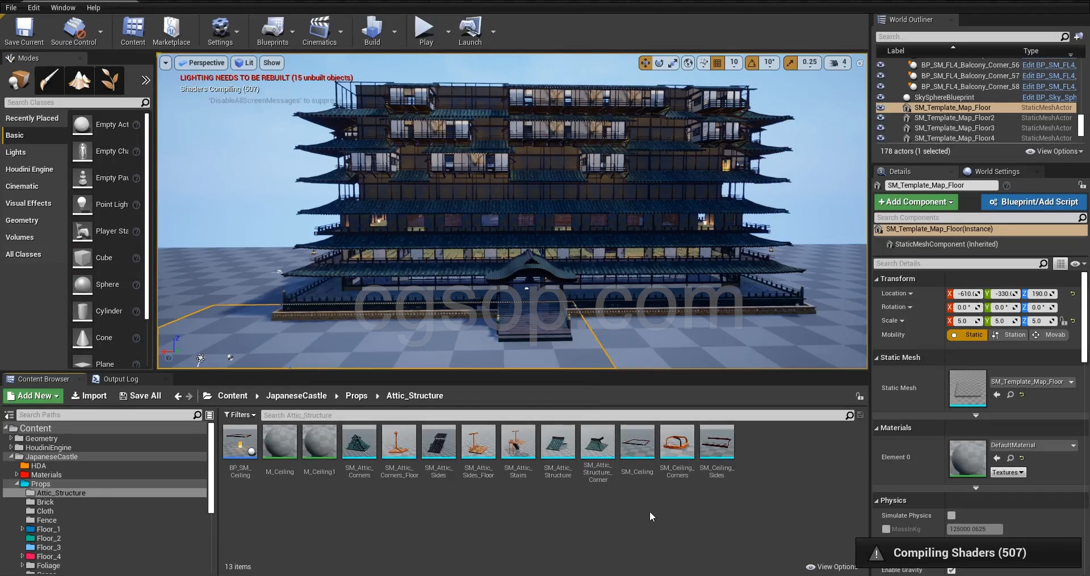Viewport: 1090px width, 576px height.
Task: Open the Perspective view mode dropdown
Action: point(202,63)
